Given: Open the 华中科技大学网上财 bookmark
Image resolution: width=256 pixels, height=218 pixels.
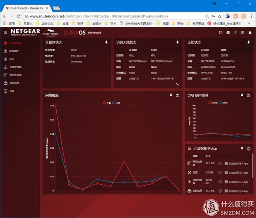Looking at the screenshot, I should (x=137, y=24).
